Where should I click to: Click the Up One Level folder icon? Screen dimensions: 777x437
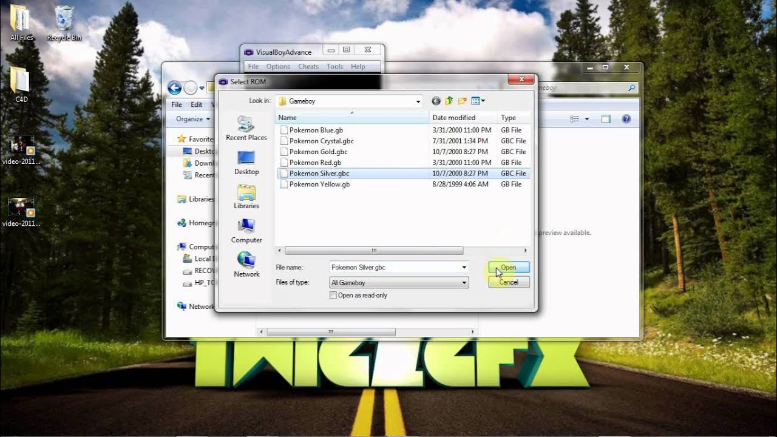tap(449, 101)
